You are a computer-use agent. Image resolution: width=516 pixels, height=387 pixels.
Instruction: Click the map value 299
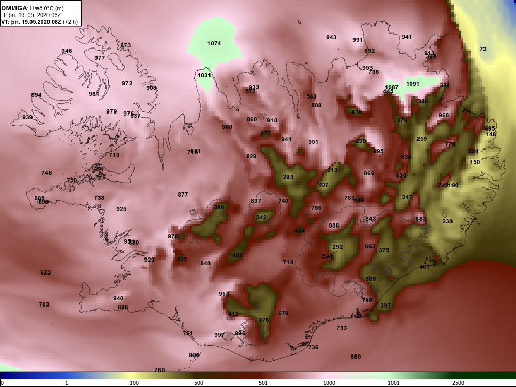click(361, 141)
